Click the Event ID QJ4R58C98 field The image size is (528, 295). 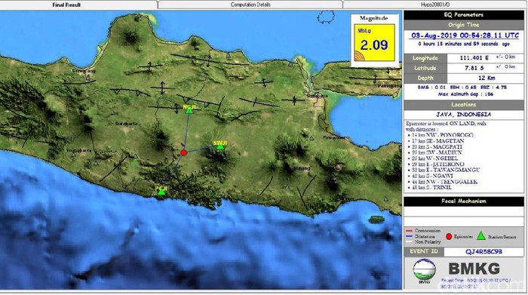[x=483, y=251]
